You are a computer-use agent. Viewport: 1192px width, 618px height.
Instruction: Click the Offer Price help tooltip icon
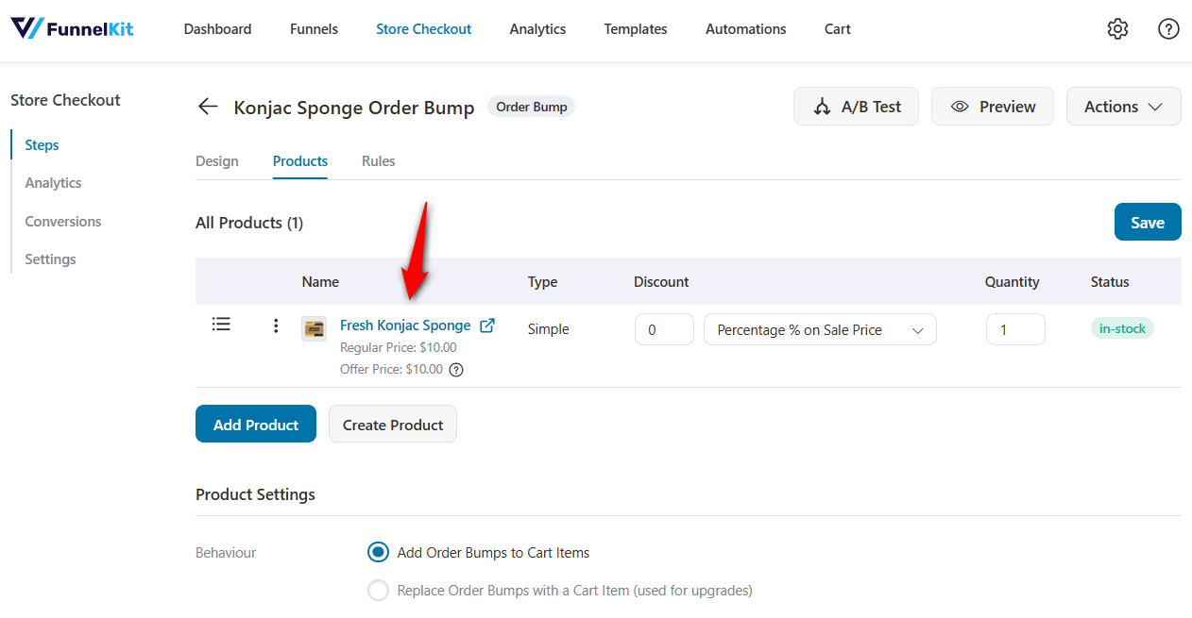[x=456, y=369]
